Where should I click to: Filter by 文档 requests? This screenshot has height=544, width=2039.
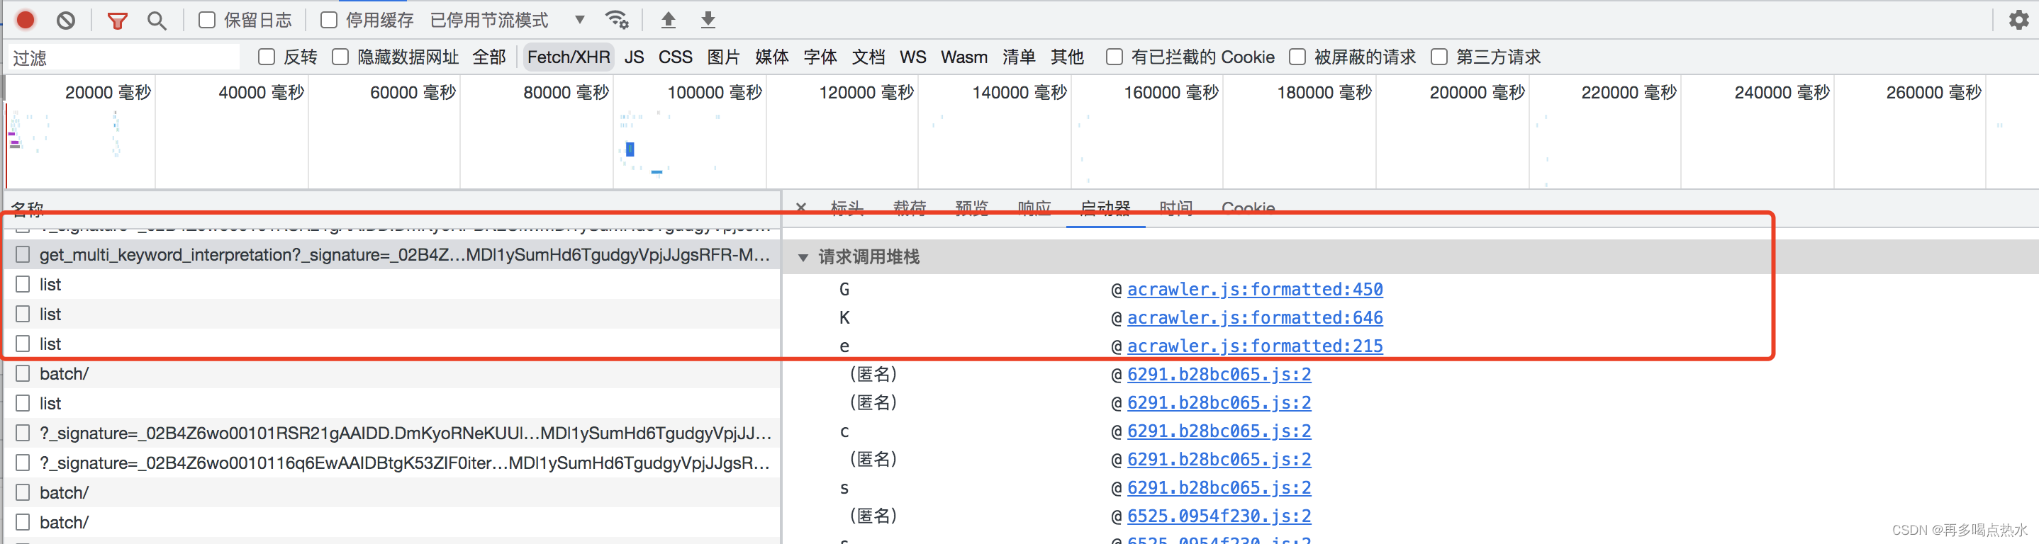(868, 57)
